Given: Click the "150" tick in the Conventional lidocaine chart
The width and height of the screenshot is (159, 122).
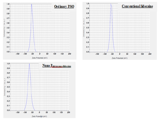Looking at the screenshot, I should pos(142,54).
